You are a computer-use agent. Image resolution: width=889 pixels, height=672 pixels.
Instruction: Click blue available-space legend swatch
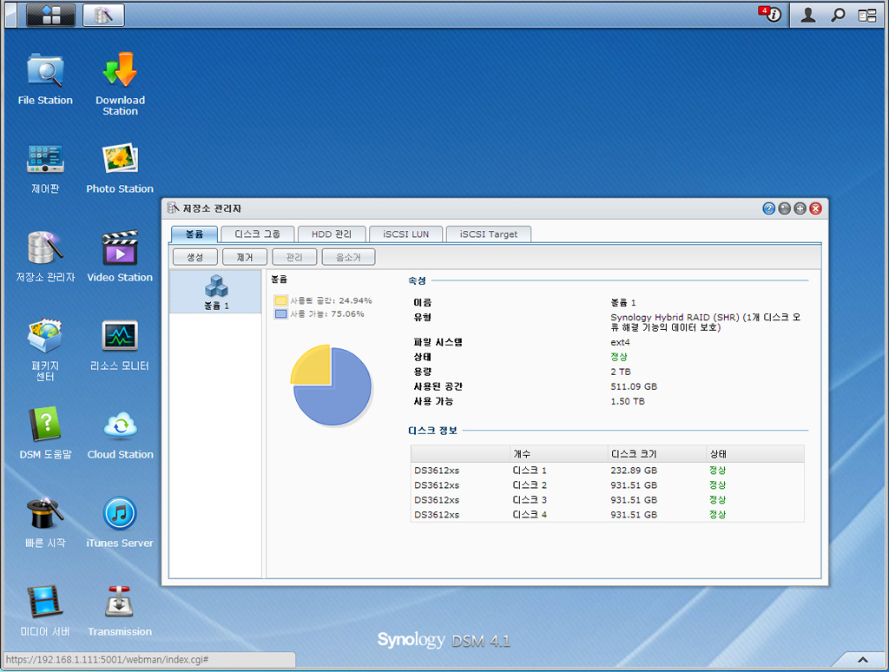280,313
